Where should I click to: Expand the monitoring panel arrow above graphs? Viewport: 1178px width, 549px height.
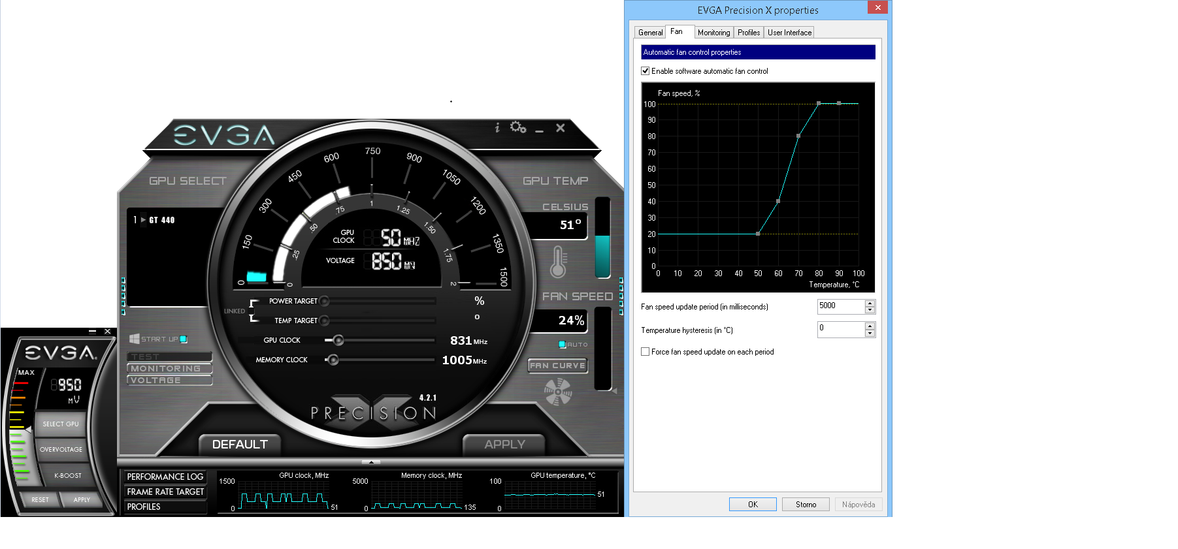coord(370,462)
